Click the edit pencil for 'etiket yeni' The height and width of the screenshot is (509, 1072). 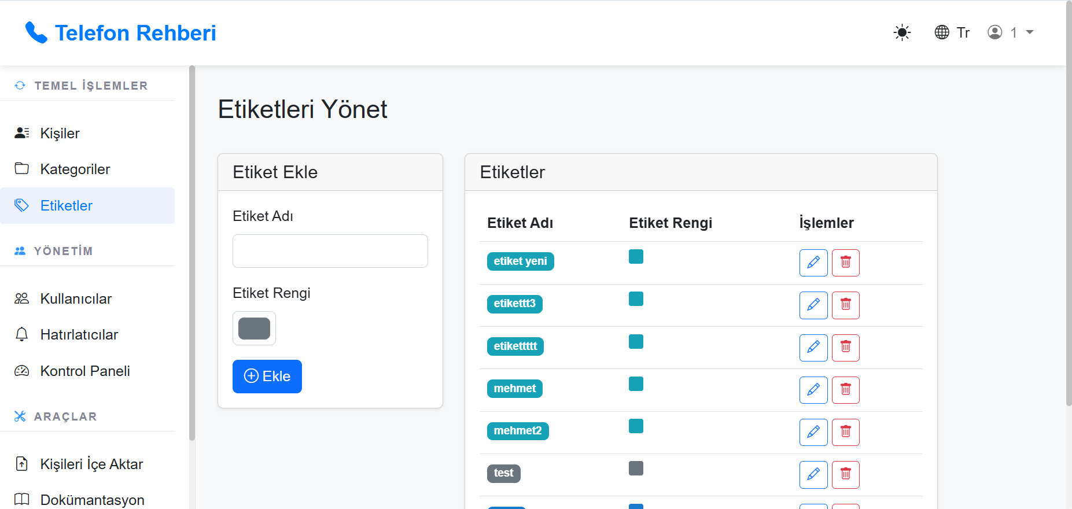click(x=813, y=263)
